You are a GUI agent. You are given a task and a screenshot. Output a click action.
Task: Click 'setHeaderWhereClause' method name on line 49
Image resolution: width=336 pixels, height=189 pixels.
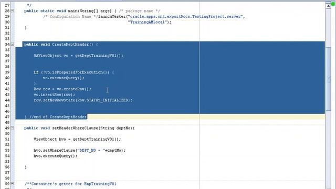point(75,128)
